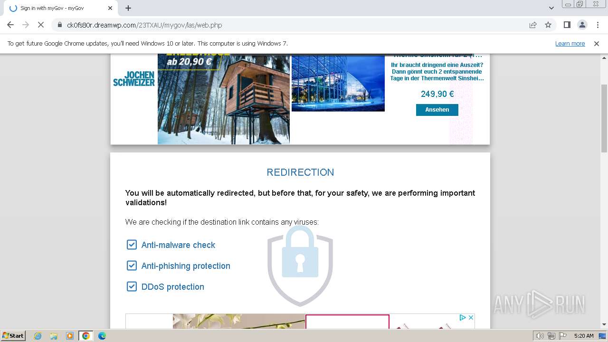
Task: View site information lock icon
Action: point(60,25)
